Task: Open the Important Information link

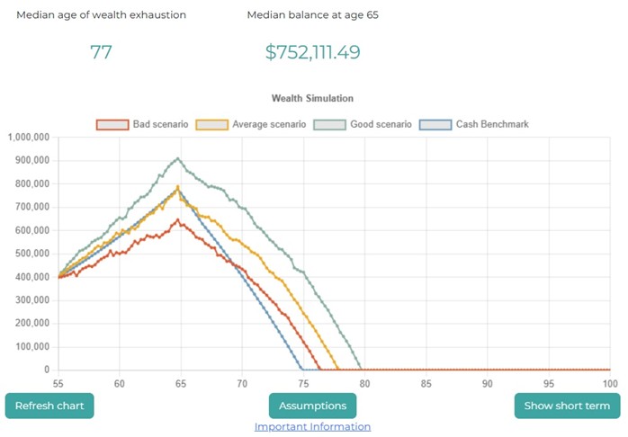Action: [x=312, y=426]
